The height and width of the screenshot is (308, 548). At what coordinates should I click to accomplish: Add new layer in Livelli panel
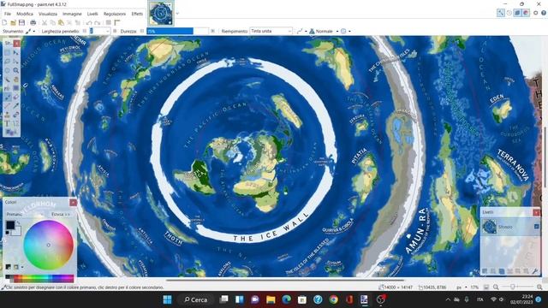point(485,271)
